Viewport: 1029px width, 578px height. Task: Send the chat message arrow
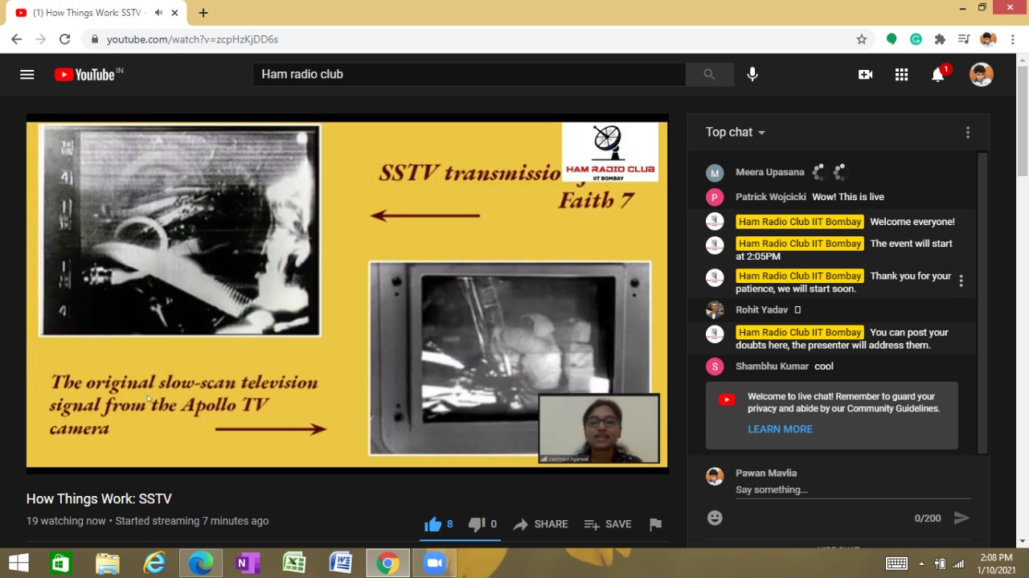click(x=961, y=519)
